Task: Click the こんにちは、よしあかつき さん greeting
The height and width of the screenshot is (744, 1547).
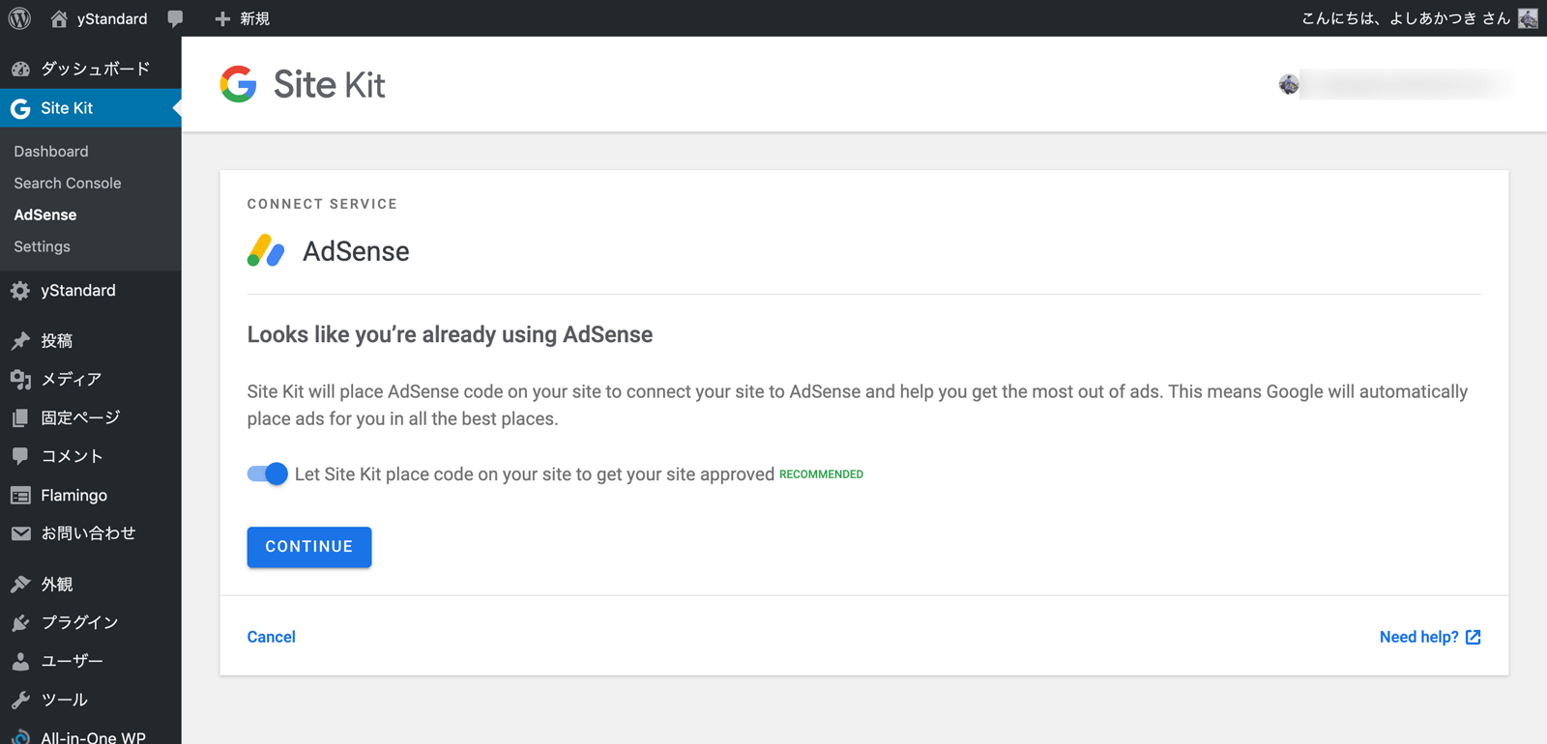Action: click(1406, 18)
